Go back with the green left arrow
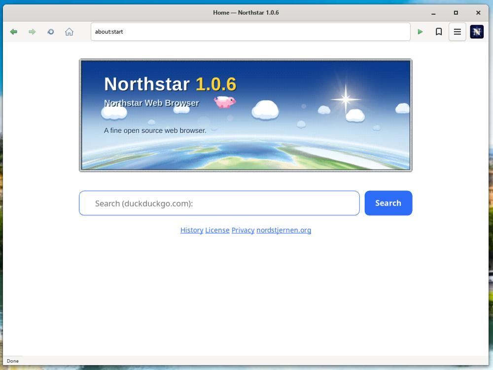493x370 pixels. click(13, 32)
